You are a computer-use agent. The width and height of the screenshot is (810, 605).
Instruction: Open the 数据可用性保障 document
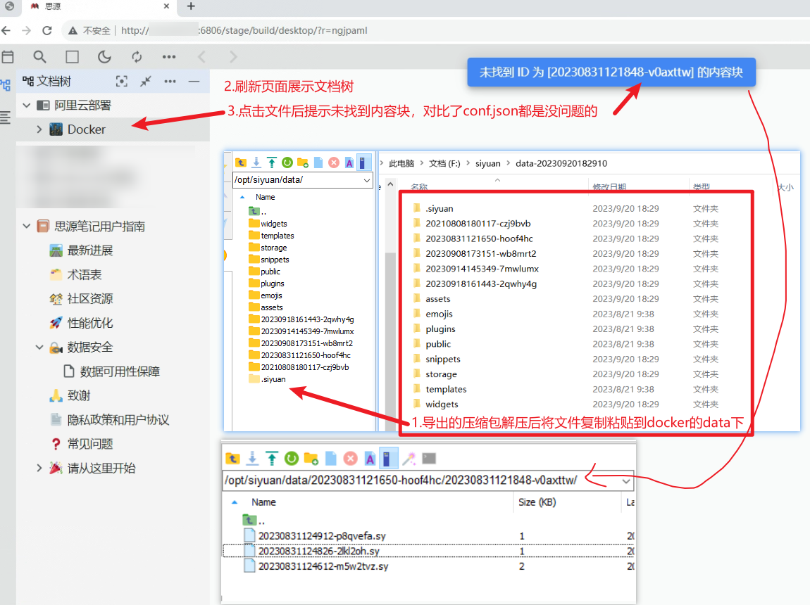tap(120, 371)
